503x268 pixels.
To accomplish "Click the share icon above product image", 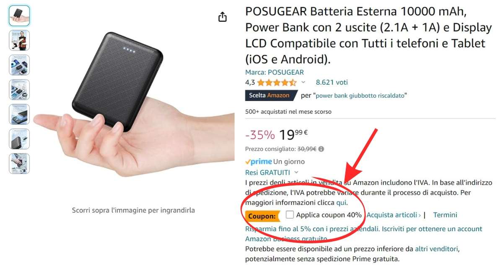I will pyautogui.click(x=223, y=17).
